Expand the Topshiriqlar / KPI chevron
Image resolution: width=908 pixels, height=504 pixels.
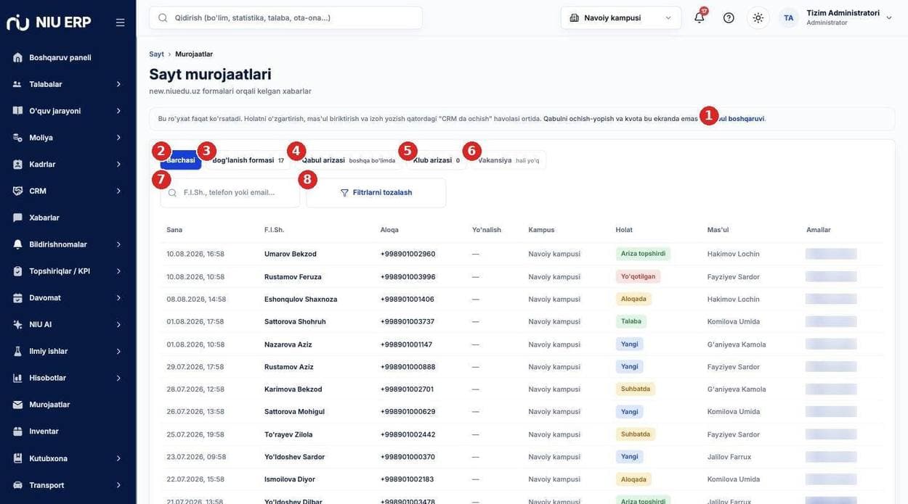coord(118,271)
